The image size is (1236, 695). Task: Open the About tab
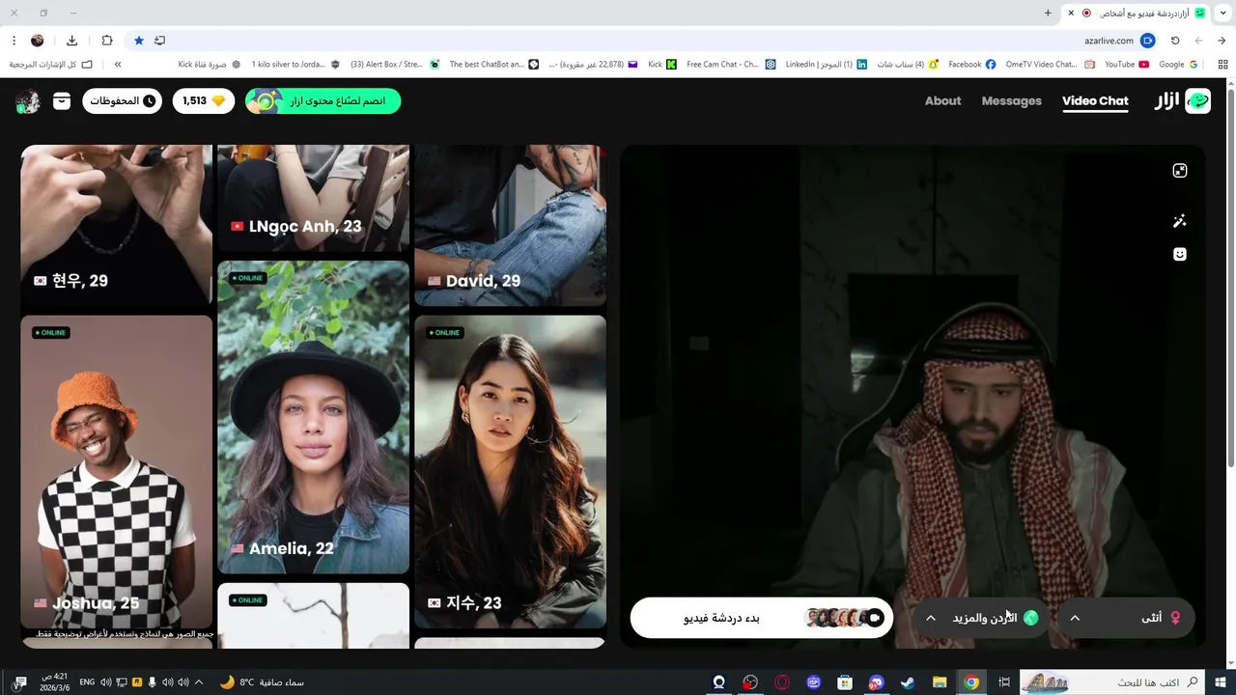click(942, 100)
